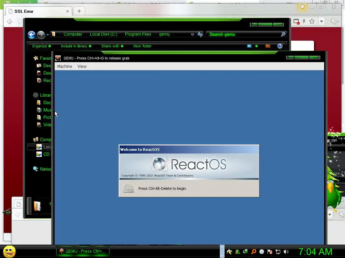
Task: Go to Computer breadcrumb in address bar
Action: [x=73, y=34]
